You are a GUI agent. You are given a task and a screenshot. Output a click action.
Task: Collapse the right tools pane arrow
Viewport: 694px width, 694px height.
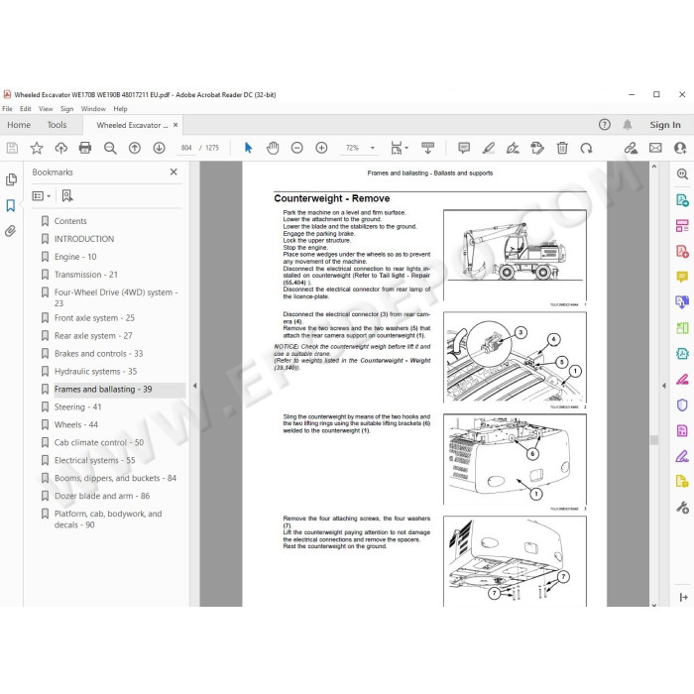tap(663, 386)
